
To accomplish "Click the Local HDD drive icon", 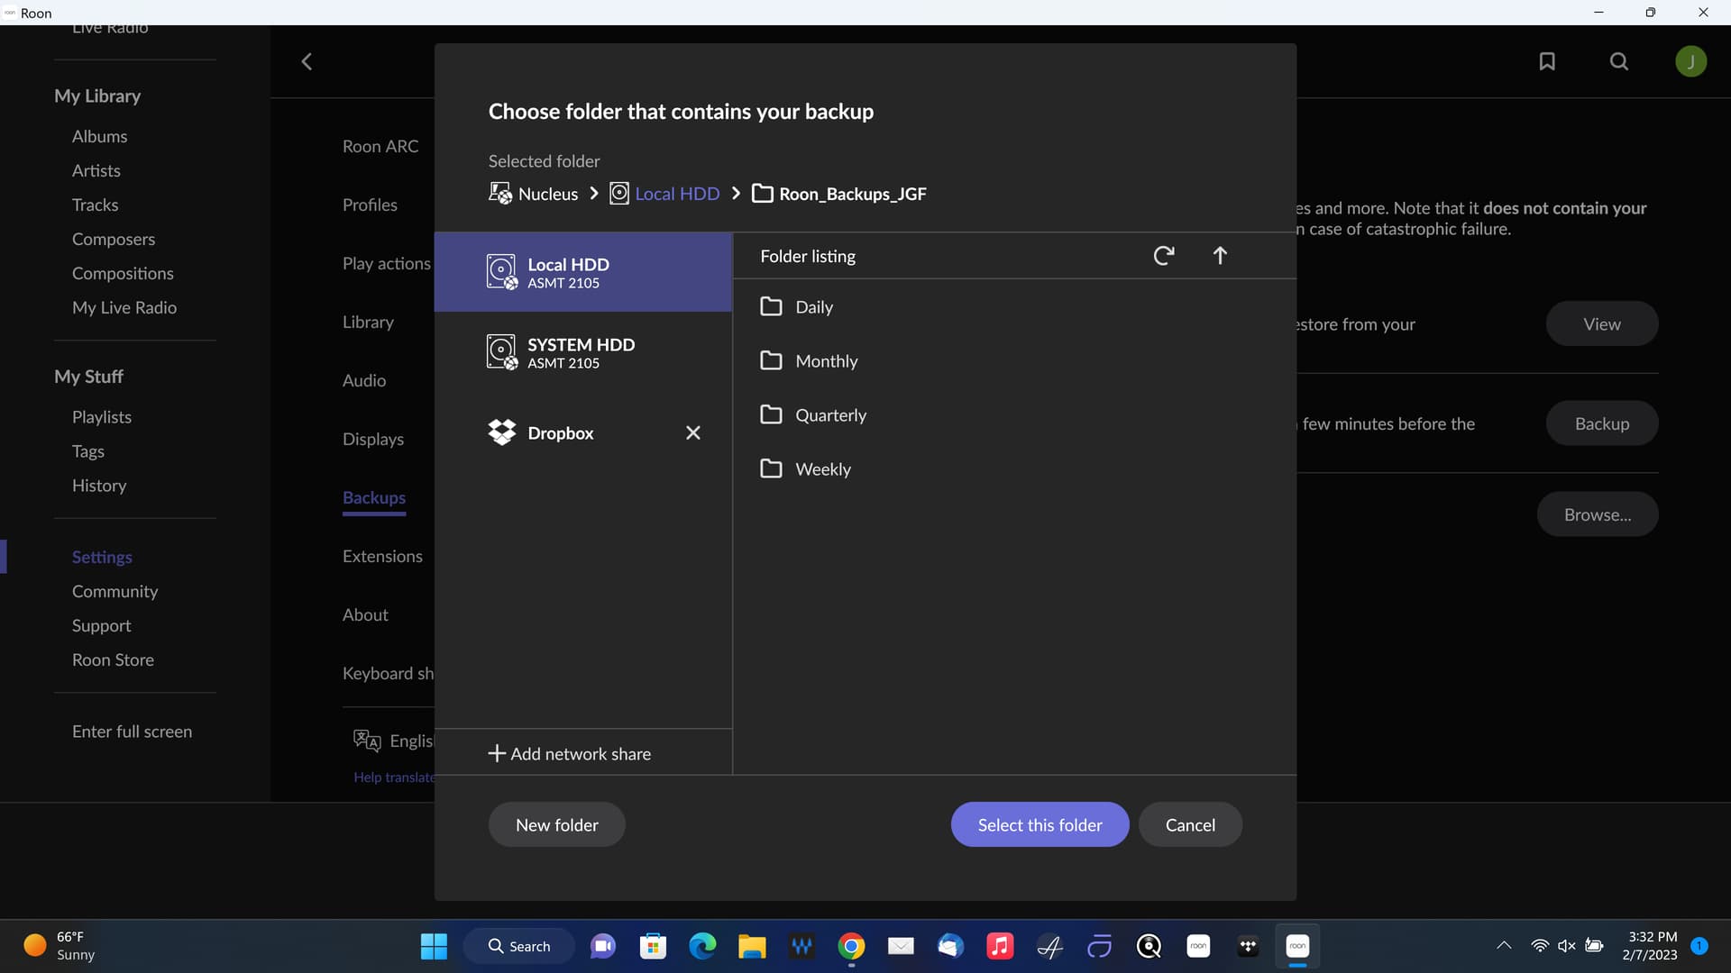I will click(501, 272).
